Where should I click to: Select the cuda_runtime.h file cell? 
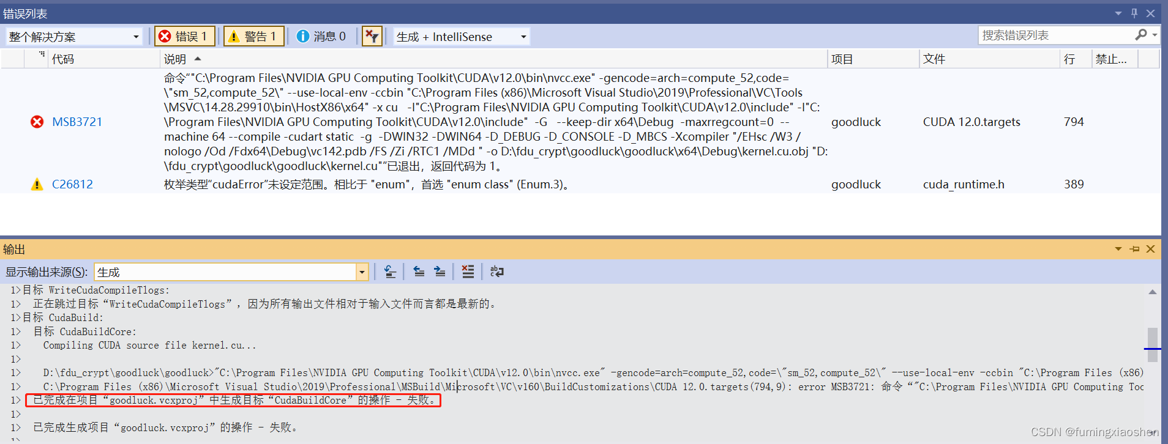click(x=964, y=184)
